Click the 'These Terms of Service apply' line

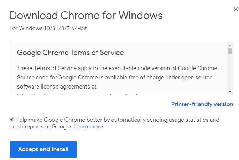tap(118, 68)
